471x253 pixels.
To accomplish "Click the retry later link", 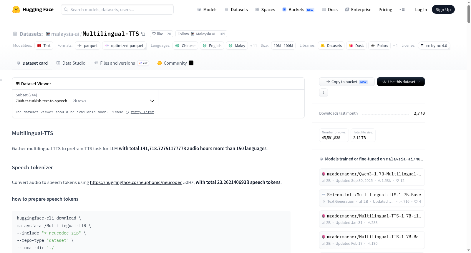I will point(142,112).
